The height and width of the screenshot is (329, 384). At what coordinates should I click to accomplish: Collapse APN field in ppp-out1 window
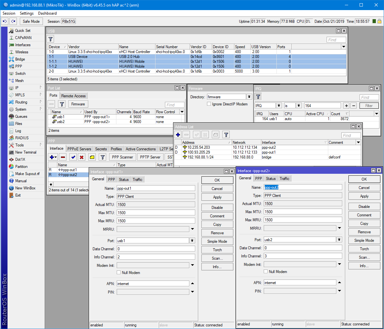tap(193, 283)
